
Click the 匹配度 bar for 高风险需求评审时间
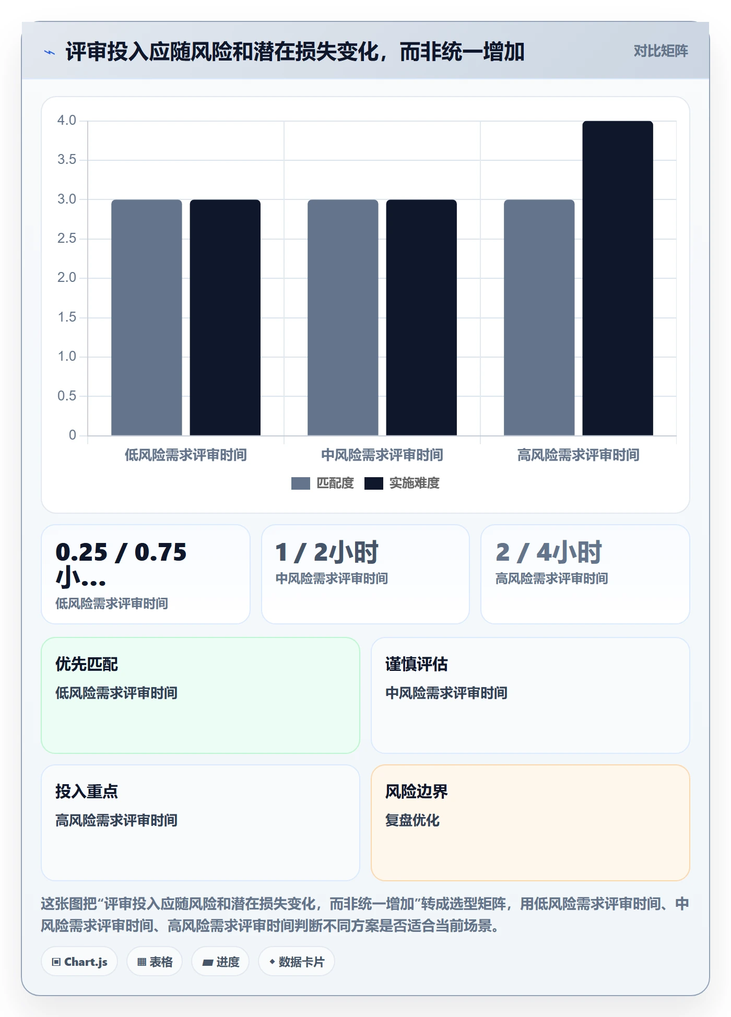tap(539, 317)
